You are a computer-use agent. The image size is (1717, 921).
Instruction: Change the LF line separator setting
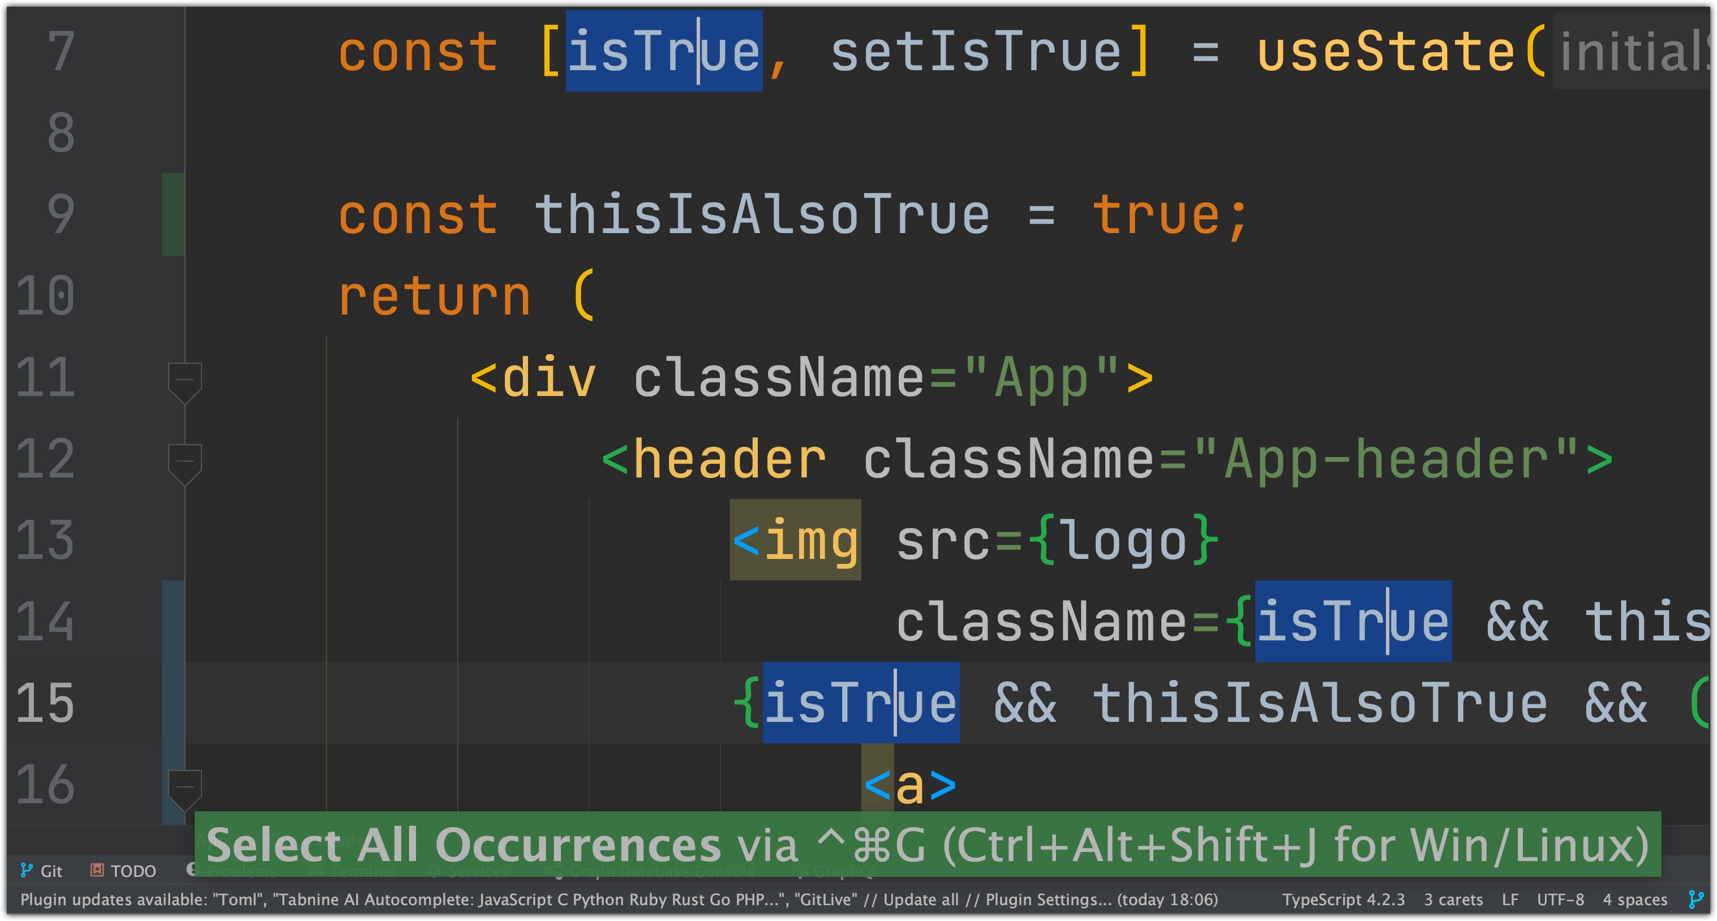[x=1510, y=899]
